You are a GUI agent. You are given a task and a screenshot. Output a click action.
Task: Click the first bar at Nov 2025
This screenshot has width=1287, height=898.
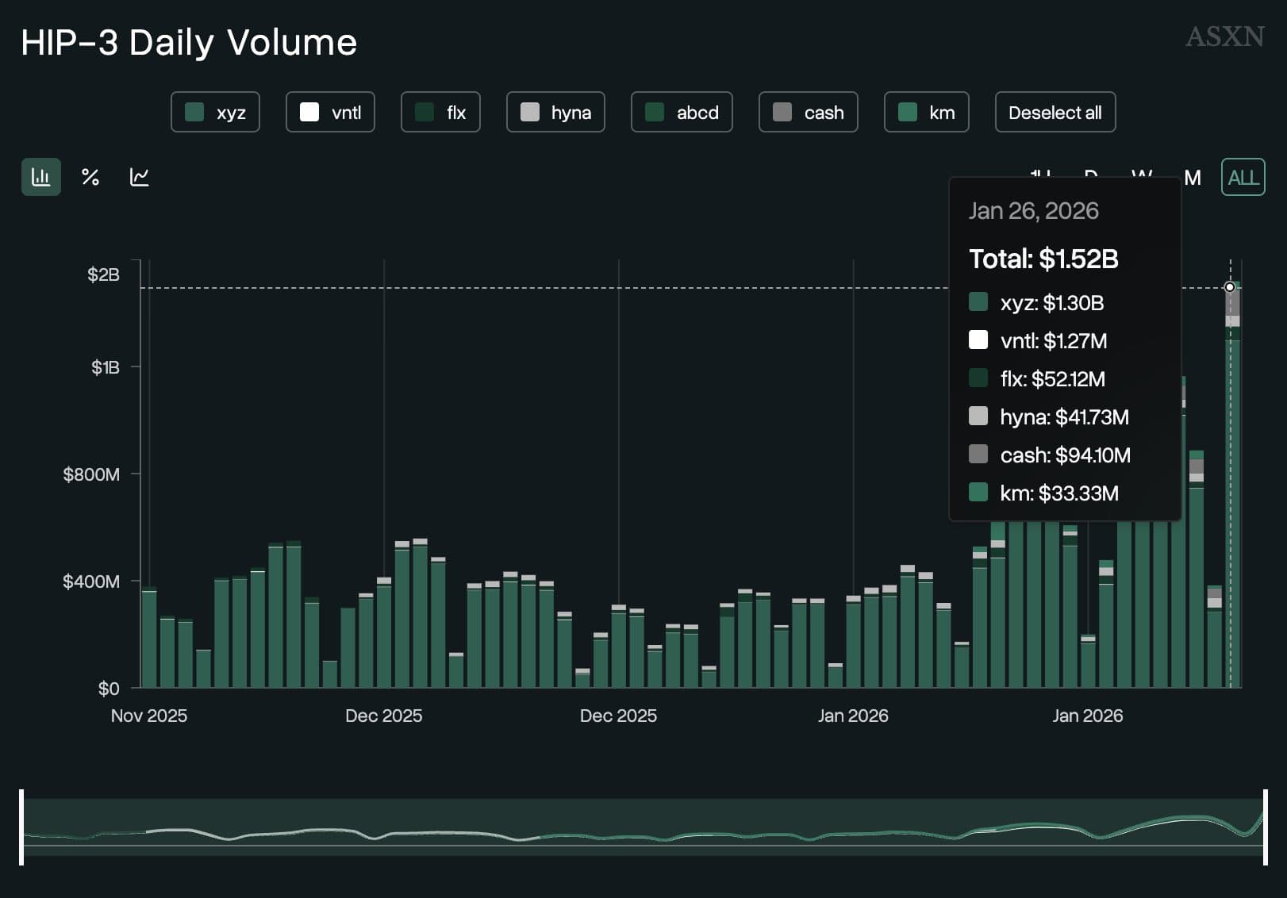pos(149,639)
